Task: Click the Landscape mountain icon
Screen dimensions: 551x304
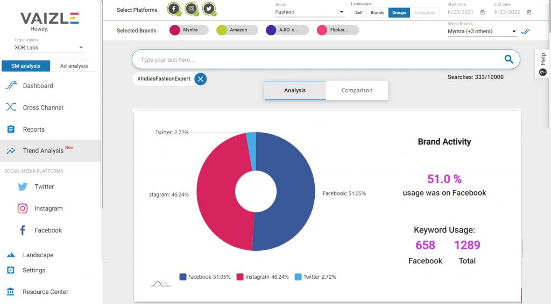Action: (11, 255)
